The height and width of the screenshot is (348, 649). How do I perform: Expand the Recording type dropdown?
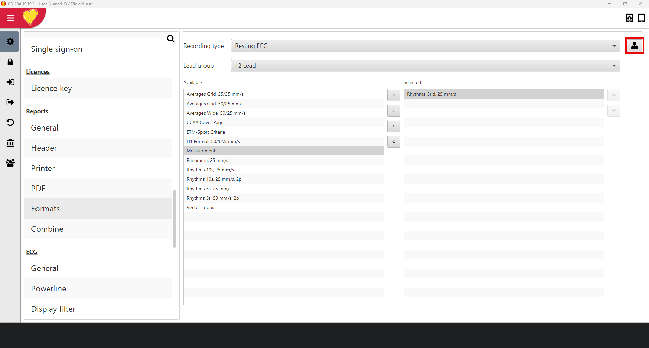pyautogui.click(x=425, y=46)
